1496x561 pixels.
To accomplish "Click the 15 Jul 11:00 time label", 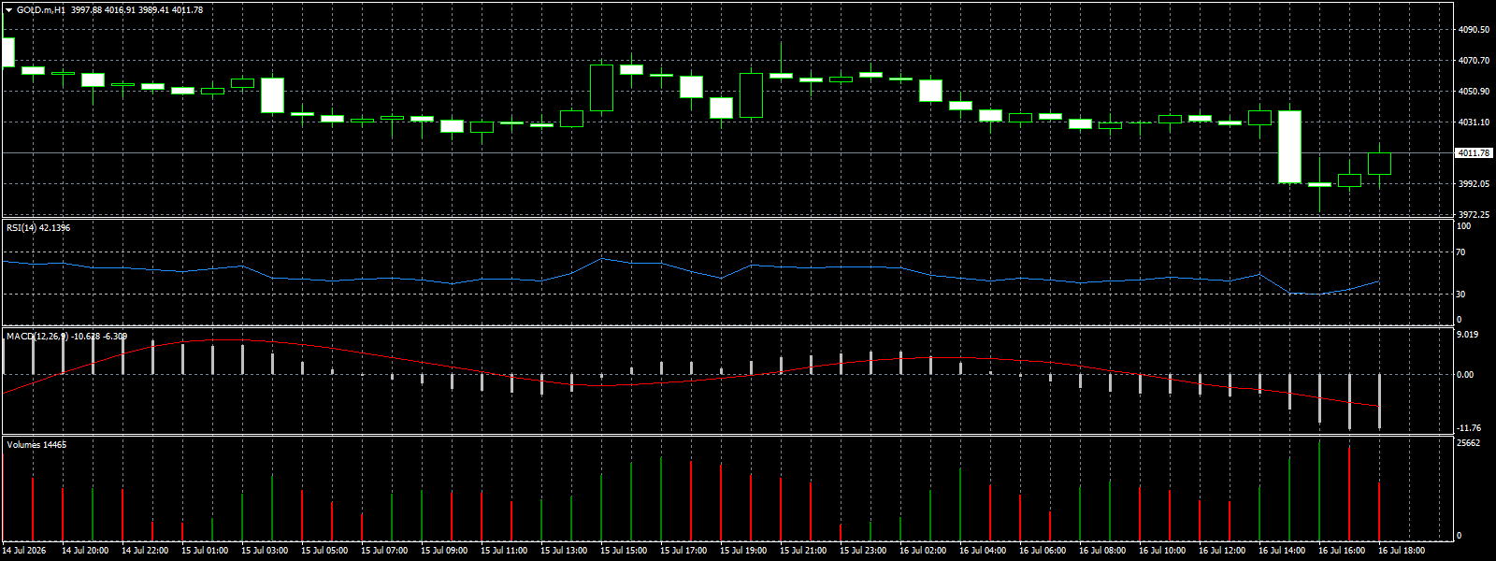I will [x=504, y=551].
